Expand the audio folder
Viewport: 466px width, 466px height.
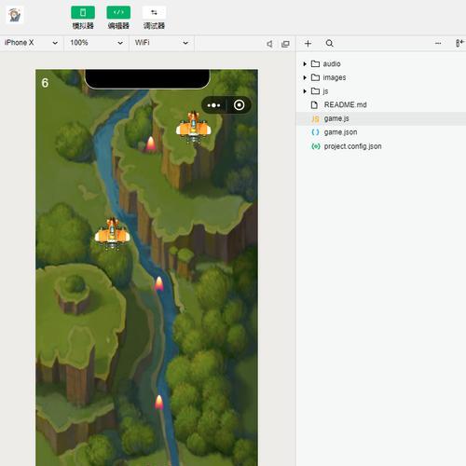325,63
